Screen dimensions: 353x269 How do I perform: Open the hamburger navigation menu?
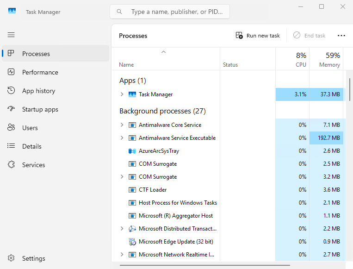coord(11,35)
